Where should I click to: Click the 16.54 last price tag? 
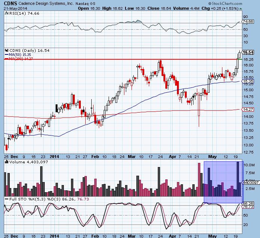tap(248, 52)
